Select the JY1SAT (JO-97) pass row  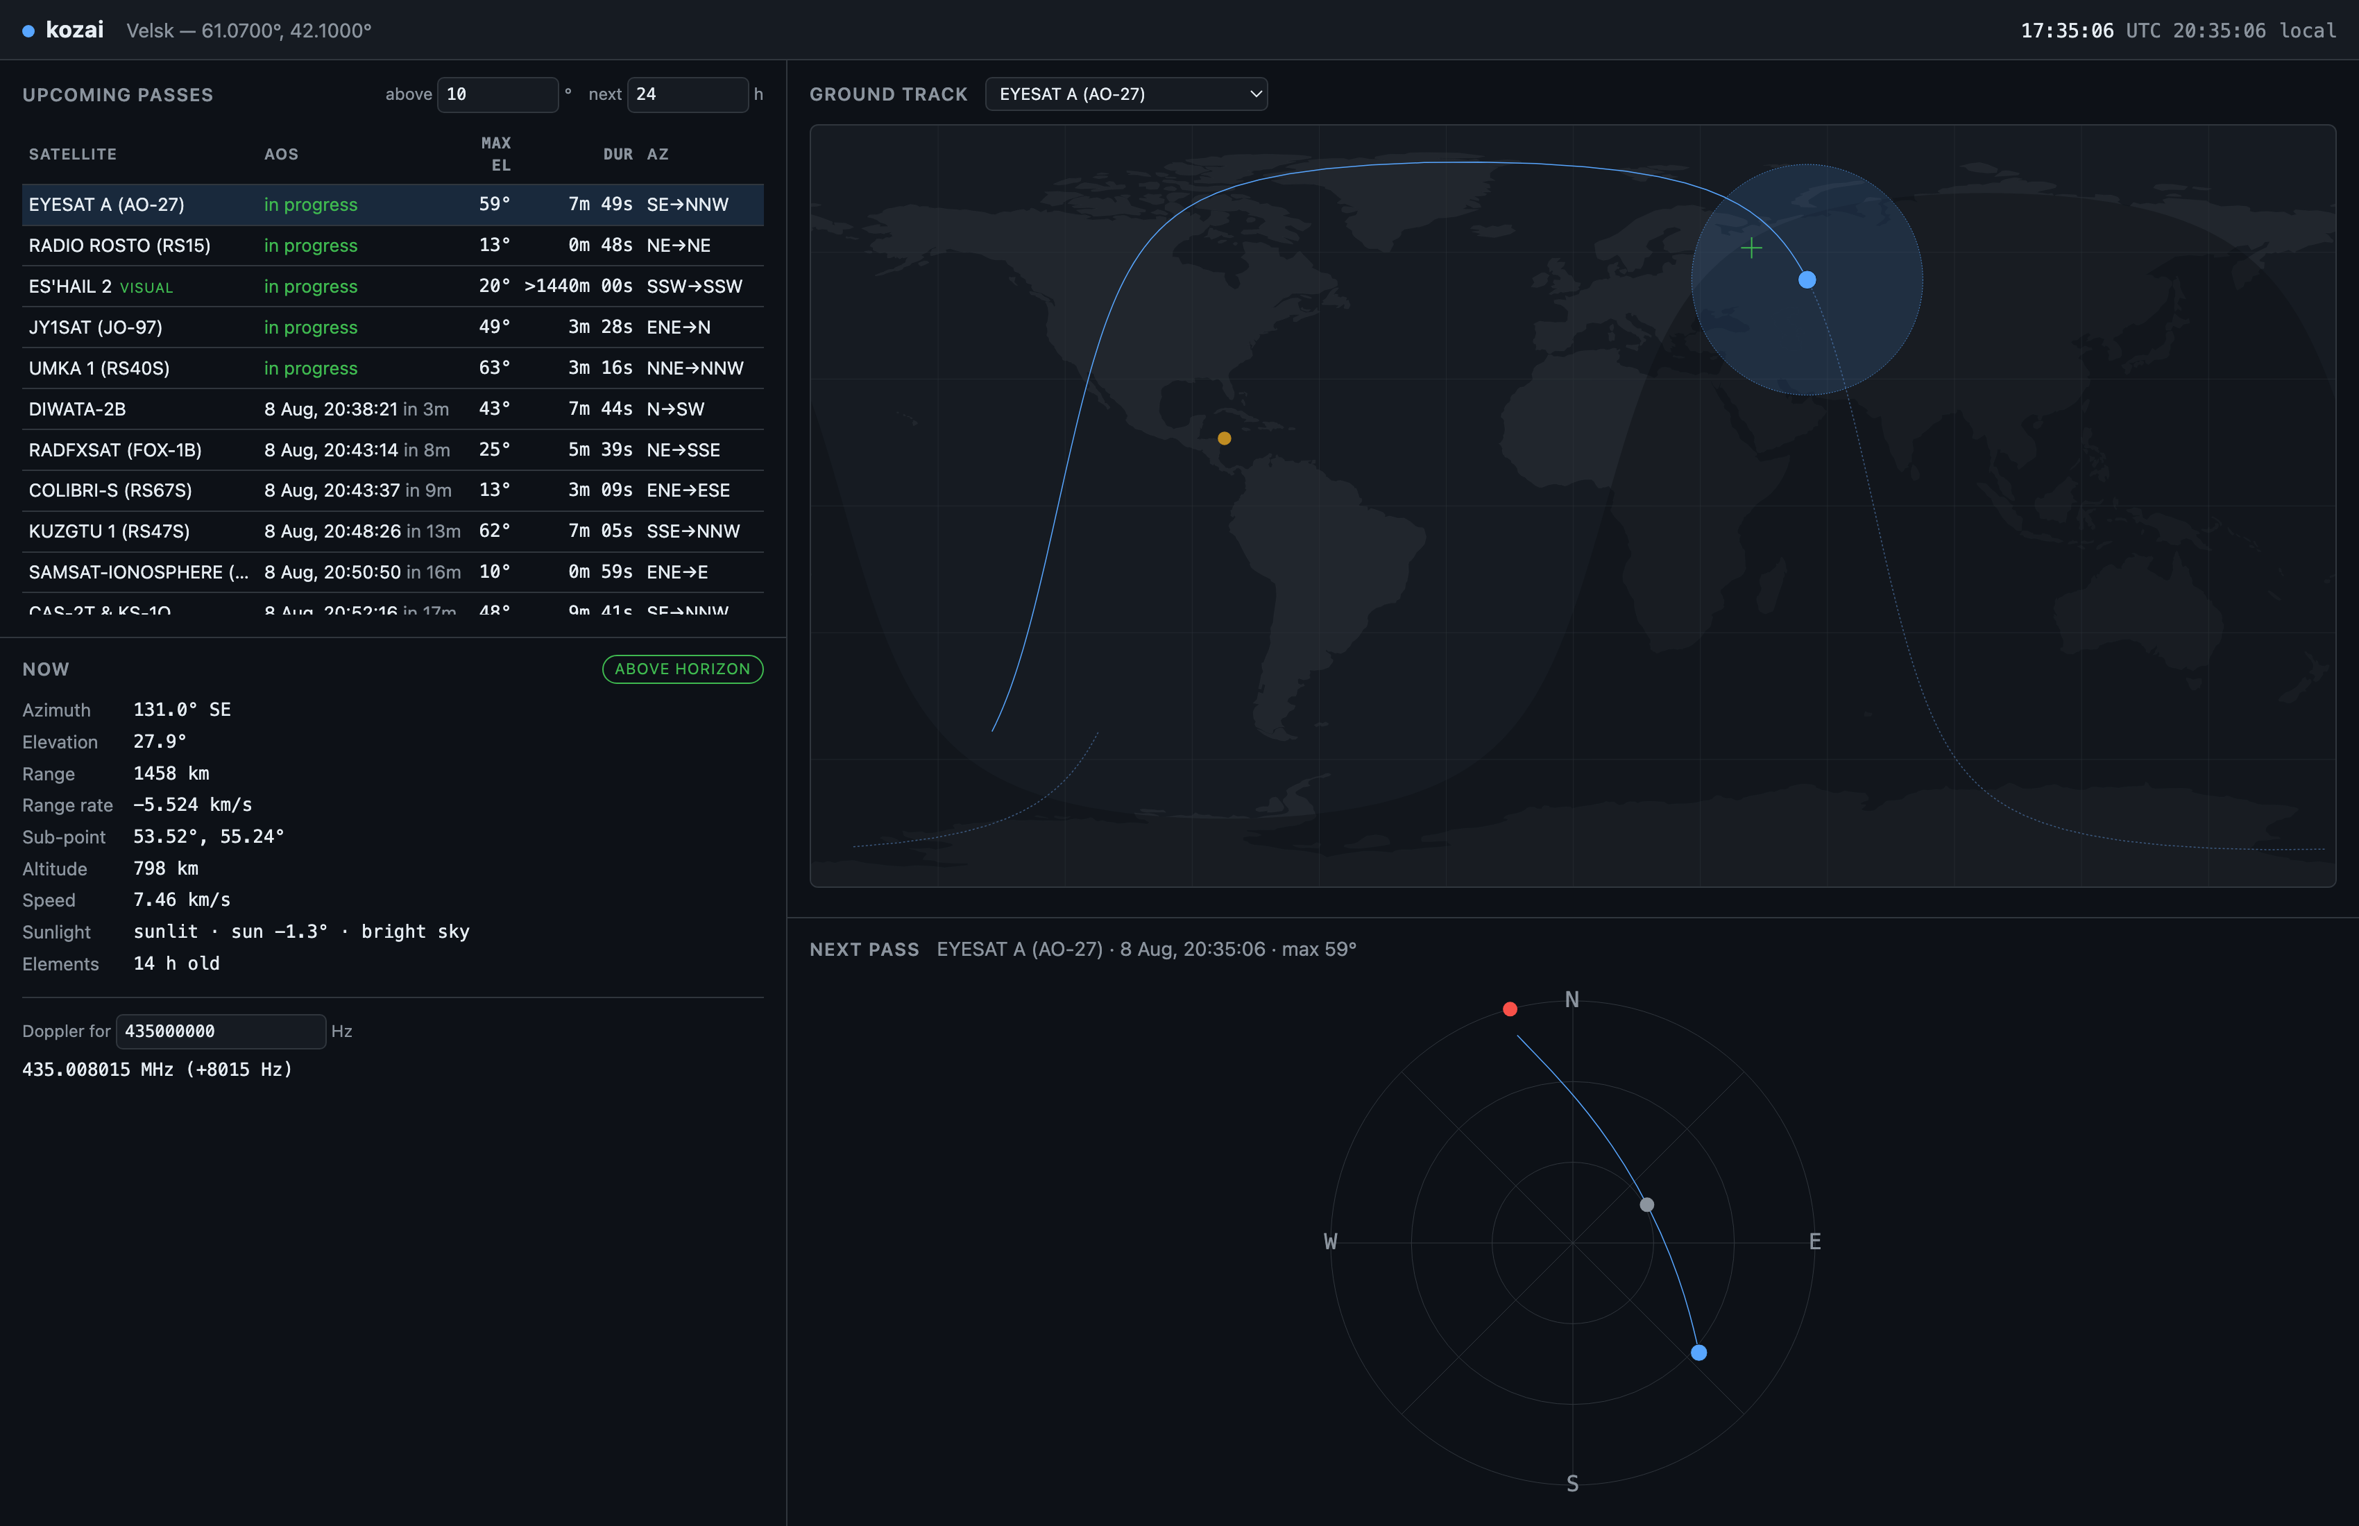click(x=393, y=327)
